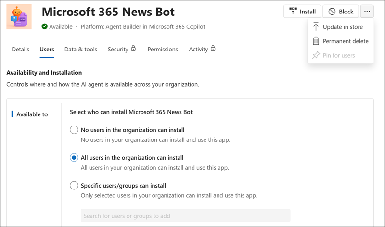
Task: Select the Available to section in sidebar
Action: click(x=32, y=114)
